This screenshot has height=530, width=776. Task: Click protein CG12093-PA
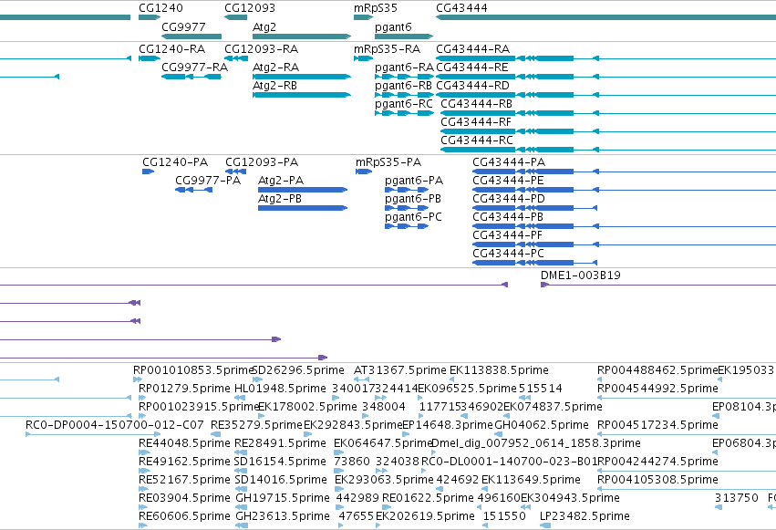262,162
